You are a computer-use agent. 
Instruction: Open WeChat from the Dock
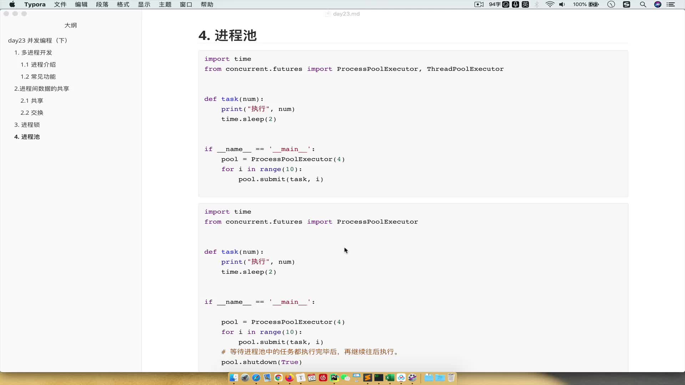click(345, 378)
